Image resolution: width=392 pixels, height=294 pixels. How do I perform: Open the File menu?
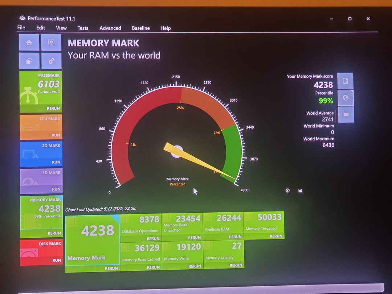pos(21,28)
